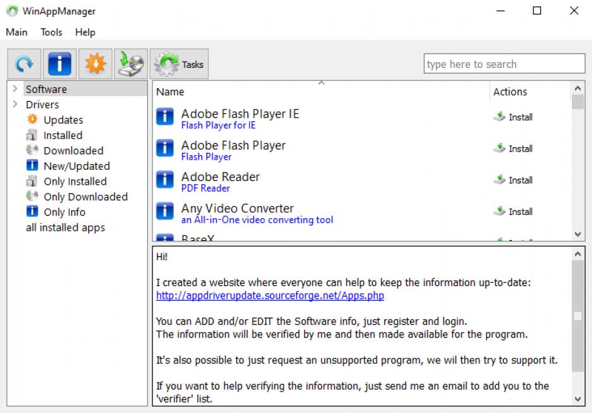Click the download-to-disc toolbar button
This screenshot has height=413, width=592.
[x=131, y=63]
